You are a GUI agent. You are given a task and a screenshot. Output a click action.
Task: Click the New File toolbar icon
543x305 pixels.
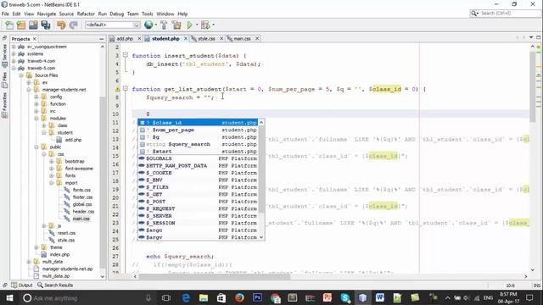[9, 25]
